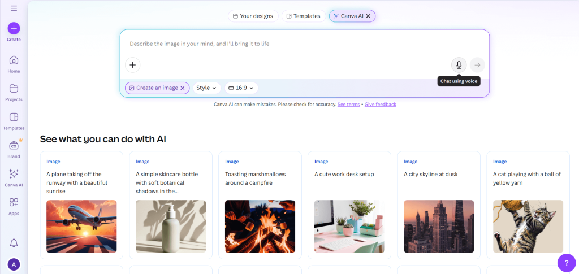Click the notifications bell icon
The width and height of the screenshot is (579, 274).
click(14, 243)
